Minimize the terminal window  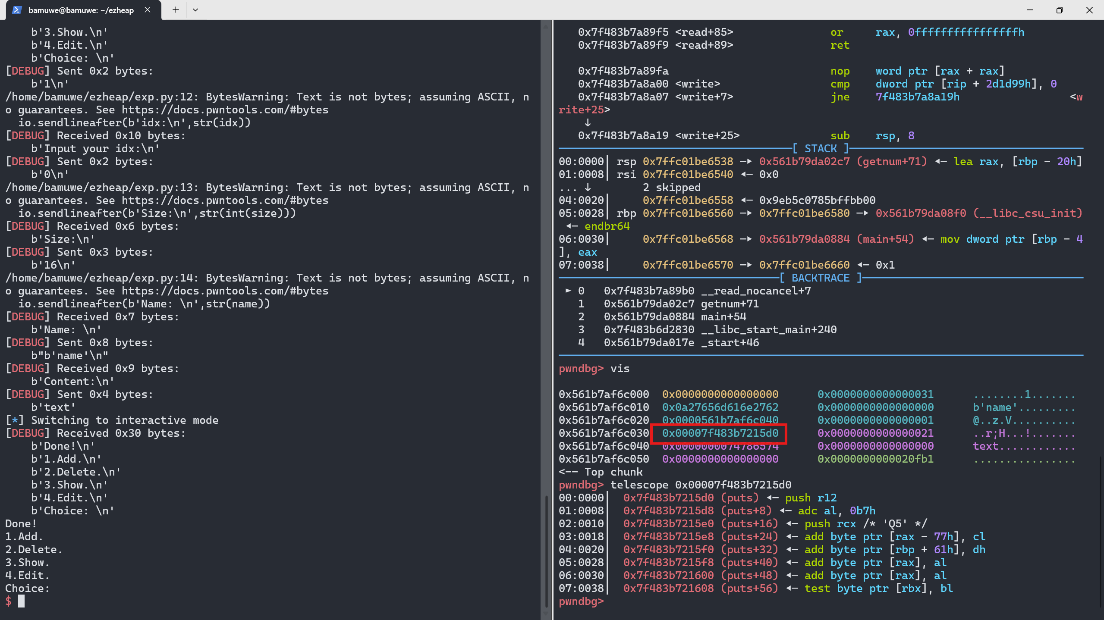coord(1030,10)
